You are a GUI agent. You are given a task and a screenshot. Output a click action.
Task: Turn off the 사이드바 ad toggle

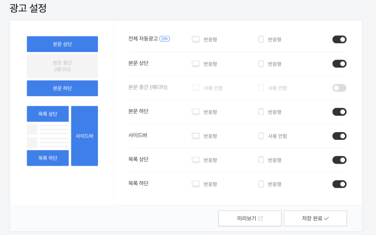click(x=339, y=136)
